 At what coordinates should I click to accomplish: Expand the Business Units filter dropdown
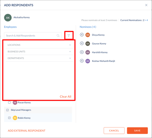point(39,52)
